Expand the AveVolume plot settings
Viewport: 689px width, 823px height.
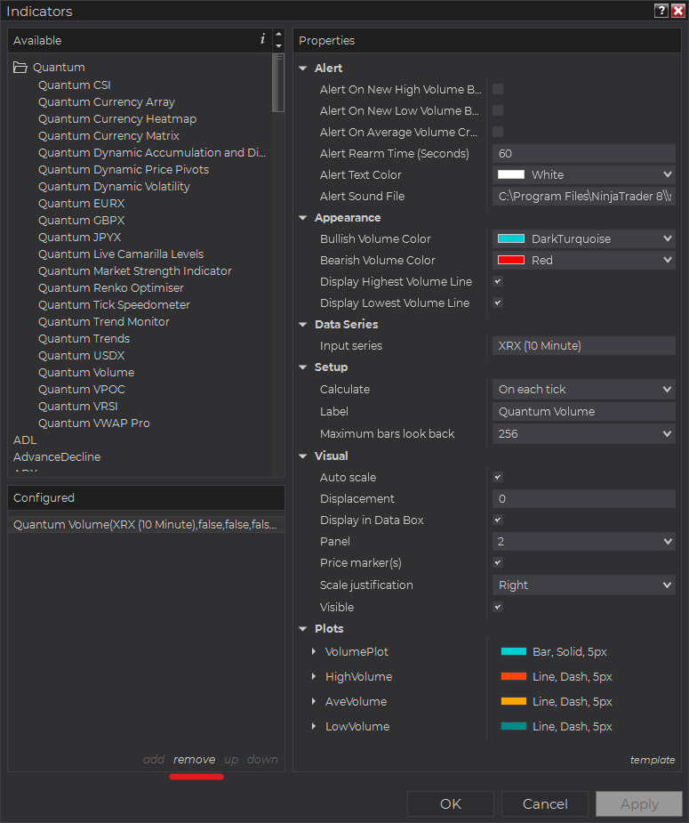click(x=314, y=701)
